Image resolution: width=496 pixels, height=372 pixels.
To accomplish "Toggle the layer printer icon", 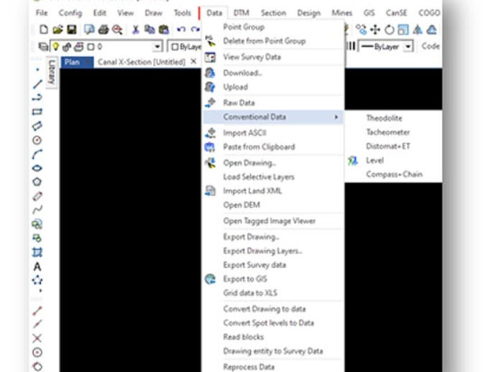I will click(x=78, y=47).
